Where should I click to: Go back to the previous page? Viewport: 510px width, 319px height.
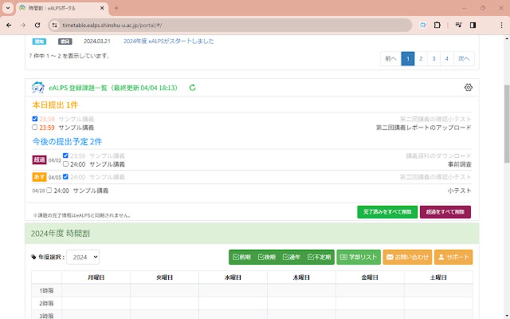click(x=9, y=25)
